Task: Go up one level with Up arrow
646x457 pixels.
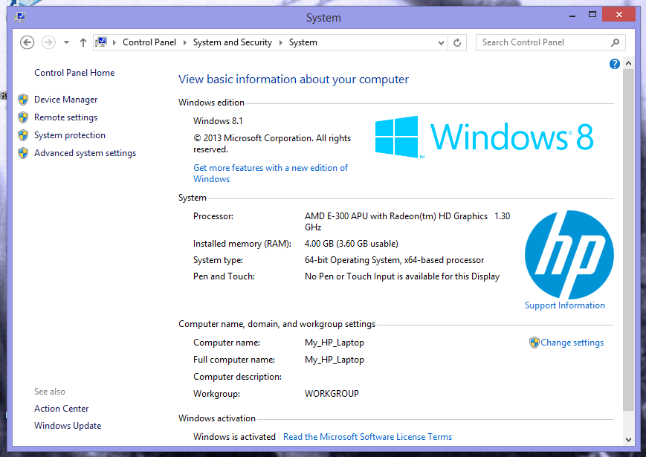Action: tap(83, 42)
